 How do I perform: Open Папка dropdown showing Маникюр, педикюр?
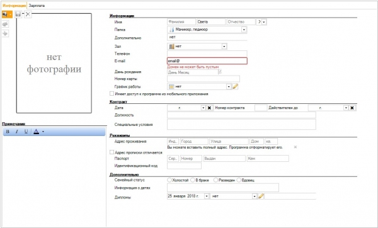(x=244, y=30)
